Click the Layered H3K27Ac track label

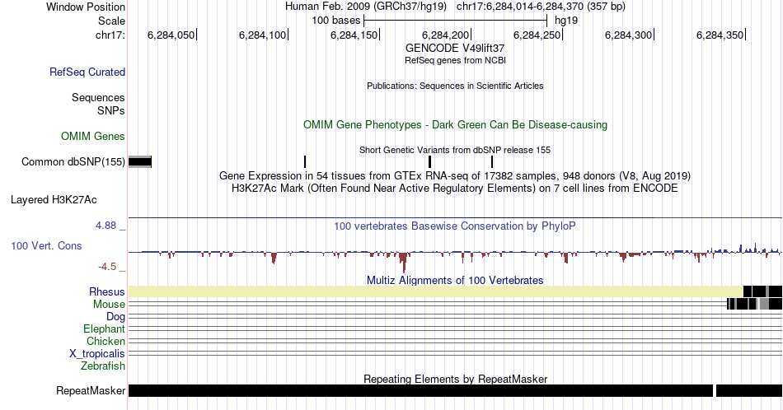[54, 199]
